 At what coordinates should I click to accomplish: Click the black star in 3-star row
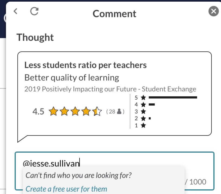[143, 111]
